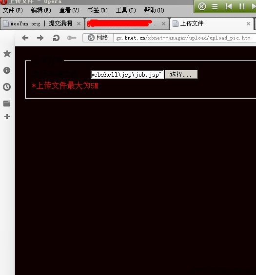Close the red-redacted tab

pos(163,23)
